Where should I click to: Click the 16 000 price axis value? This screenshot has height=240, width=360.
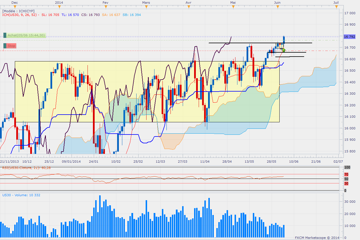point(350,128)
